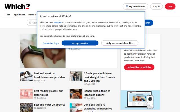The width and height of the screenshot is (180, 112).
Task: Click Subscribe to Which? button
Action: click(x=139, y=67)
